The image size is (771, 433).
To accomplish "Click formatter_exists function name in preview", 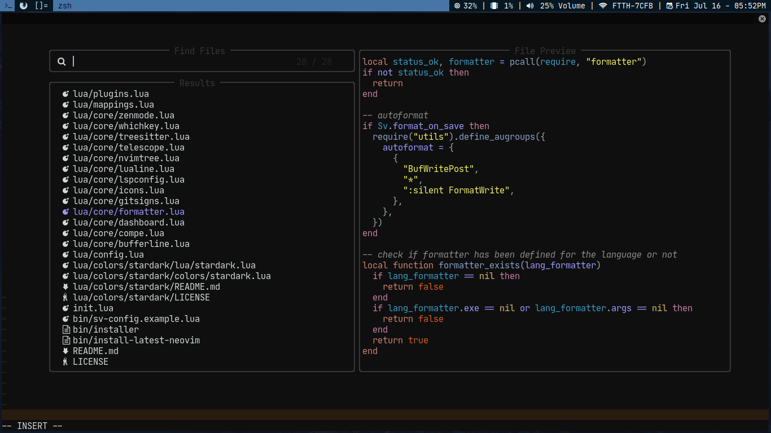I will [x=479, y=266].
